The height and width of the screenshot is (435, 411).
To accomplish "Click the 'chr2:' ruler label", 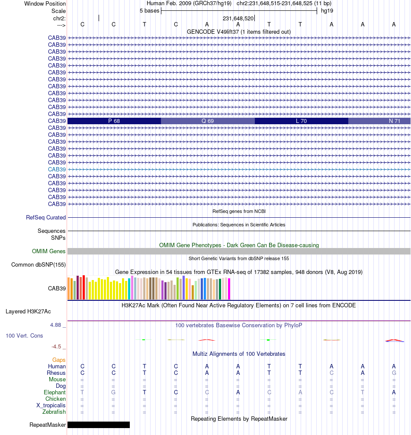I will pyautogui.click(x=59, y=18).
